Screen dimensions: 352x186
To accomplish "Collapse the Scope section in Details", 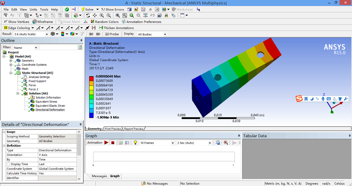I will tap(4, 132).
